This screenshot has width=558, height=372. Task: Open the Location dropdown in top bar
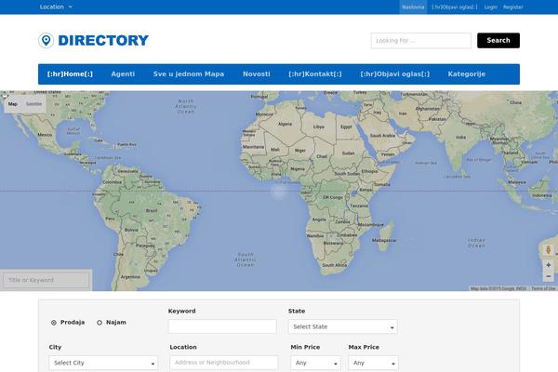pyautogui.click(x=56, y=7)
